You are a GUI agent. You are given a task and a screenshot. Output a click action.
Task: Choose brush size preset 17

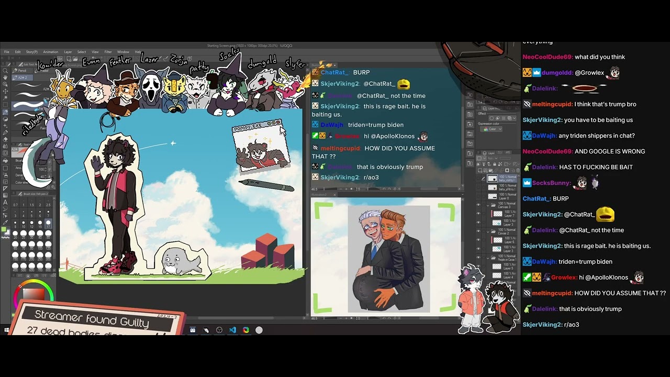click(48, 223)
